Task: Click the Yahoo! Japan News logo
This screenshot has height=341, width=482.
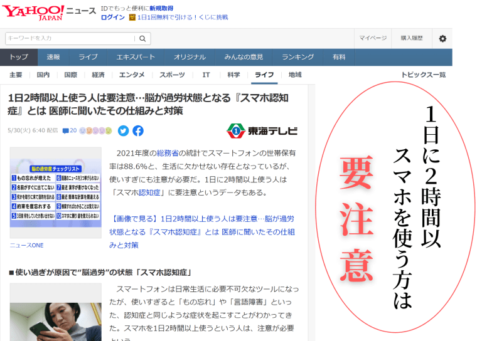Action: (48, 12)
